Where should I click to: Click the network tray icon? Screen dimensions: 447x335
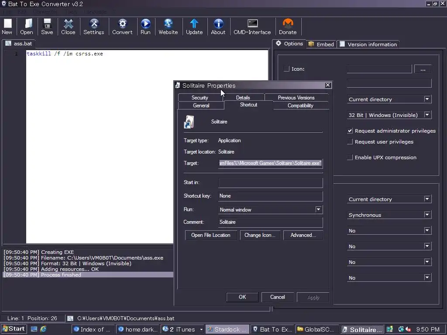coord(401,329)
